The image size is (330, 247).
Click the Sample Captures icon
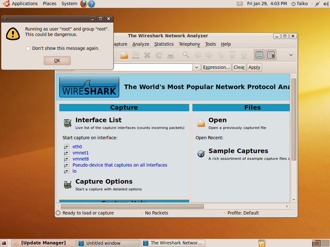201,154
